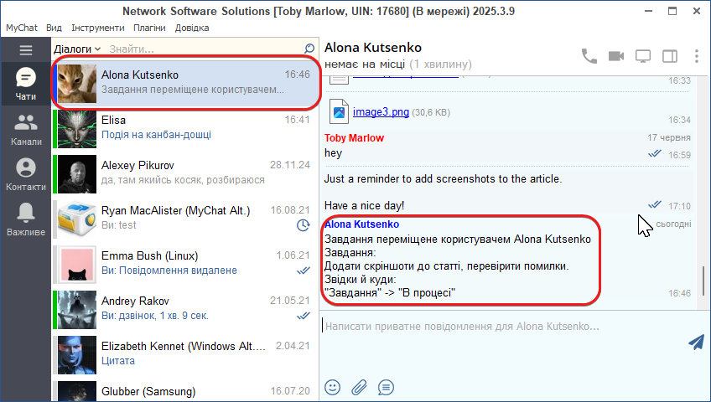Start a voice call with Alona Kutsenko
Image resolution: width=711 pixels, height=402 pixels.
pos(589,56)
